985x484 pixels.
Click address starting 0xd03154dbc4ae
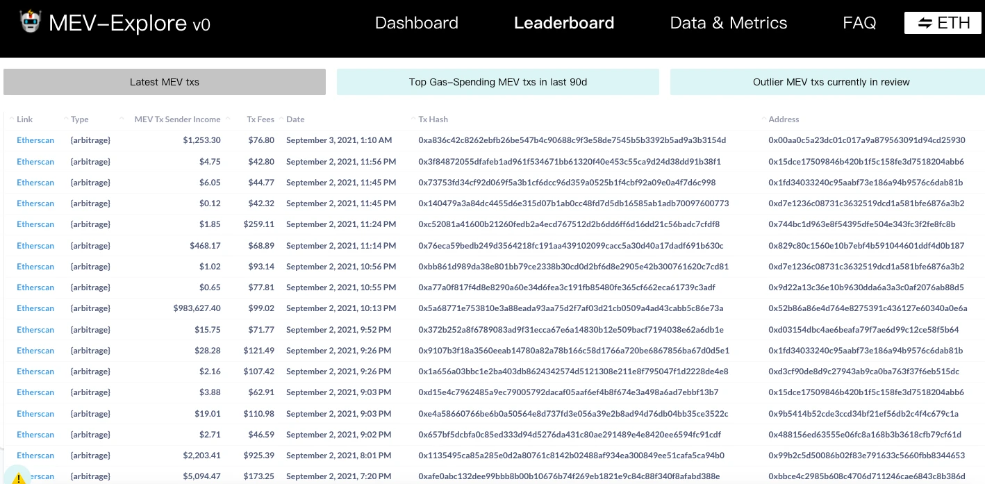(863, 330)
